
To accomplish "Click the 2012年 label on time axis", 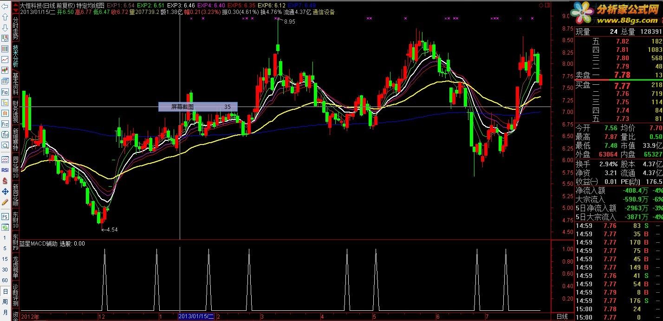I will pyautogui.click(x=31, y=316).
